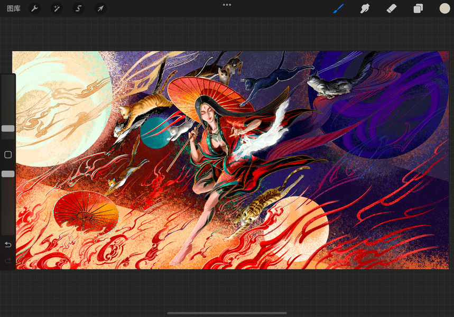Select the Smudge tool
Image resolution: width=454 pixels, height=317 pixels.
365,8
